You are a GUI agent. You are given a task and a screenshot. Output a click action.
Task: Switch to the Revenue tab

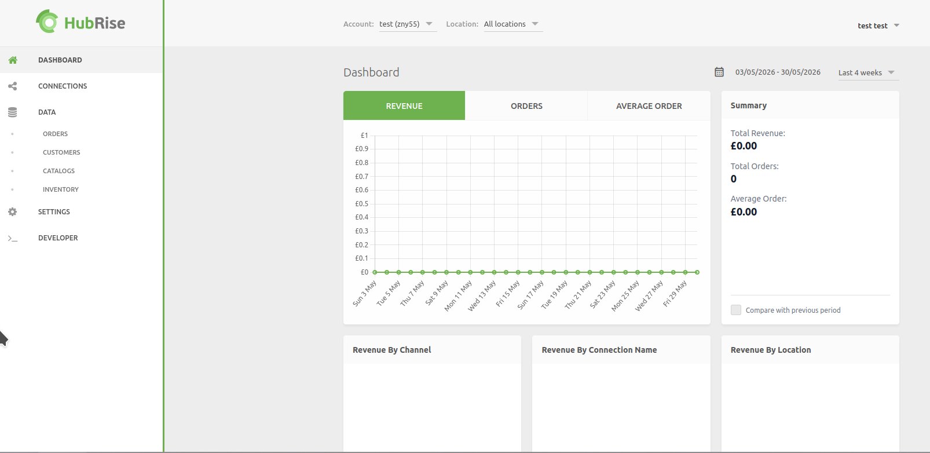(x=404, y=105)
